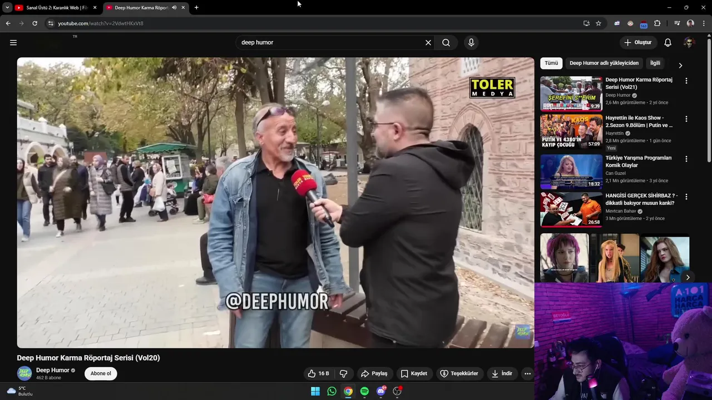Viewport: 712px width, 400px height.
Task: Select the Tümü filter chip
Action: pyautogui.click(x=551, y=63)
